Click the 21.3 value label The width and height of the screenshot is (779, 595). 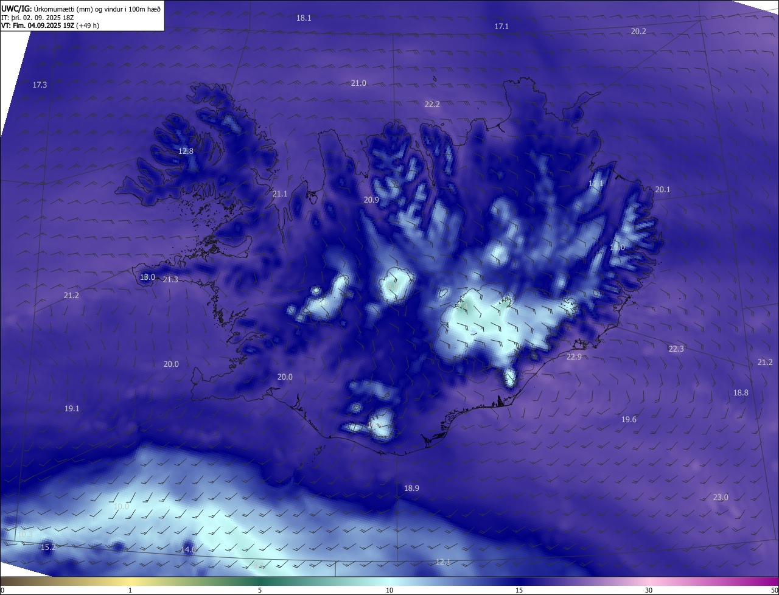(x=170, y=280)
